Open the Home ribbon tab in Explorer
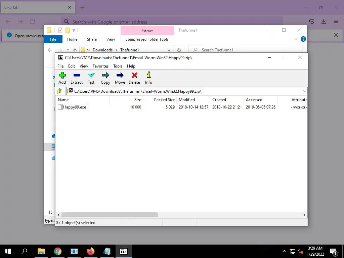The image size is (344, 258). tap(72, 39)
